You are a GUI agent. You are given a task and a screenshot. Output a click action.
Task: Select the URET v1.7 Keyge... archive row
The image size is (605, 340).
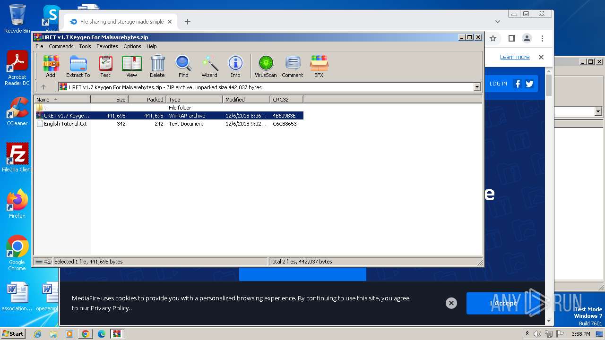168,116
